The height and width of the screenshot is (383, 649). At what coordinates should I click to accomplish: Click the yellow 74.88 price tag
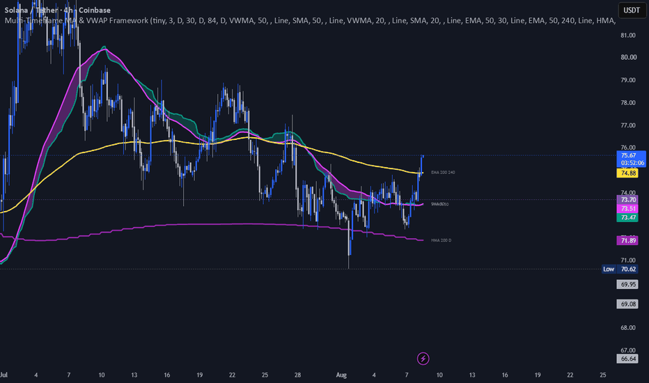(x=627, y=173)
